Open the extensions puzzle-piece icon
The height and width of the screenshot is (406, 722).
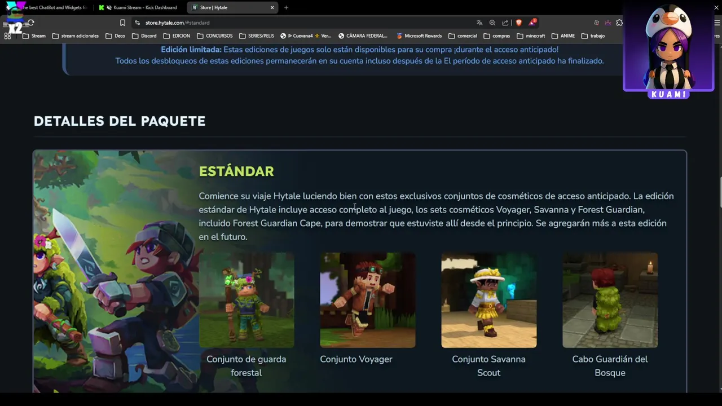coord(619,23)
